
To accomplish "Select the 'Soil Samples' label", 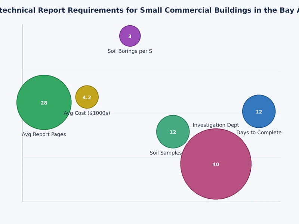I will click(x=166, y=153).
